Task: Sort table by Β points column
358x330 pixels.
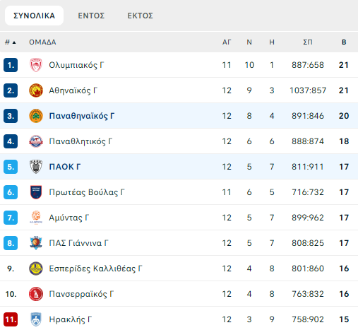Action: (x=344, y=42)
